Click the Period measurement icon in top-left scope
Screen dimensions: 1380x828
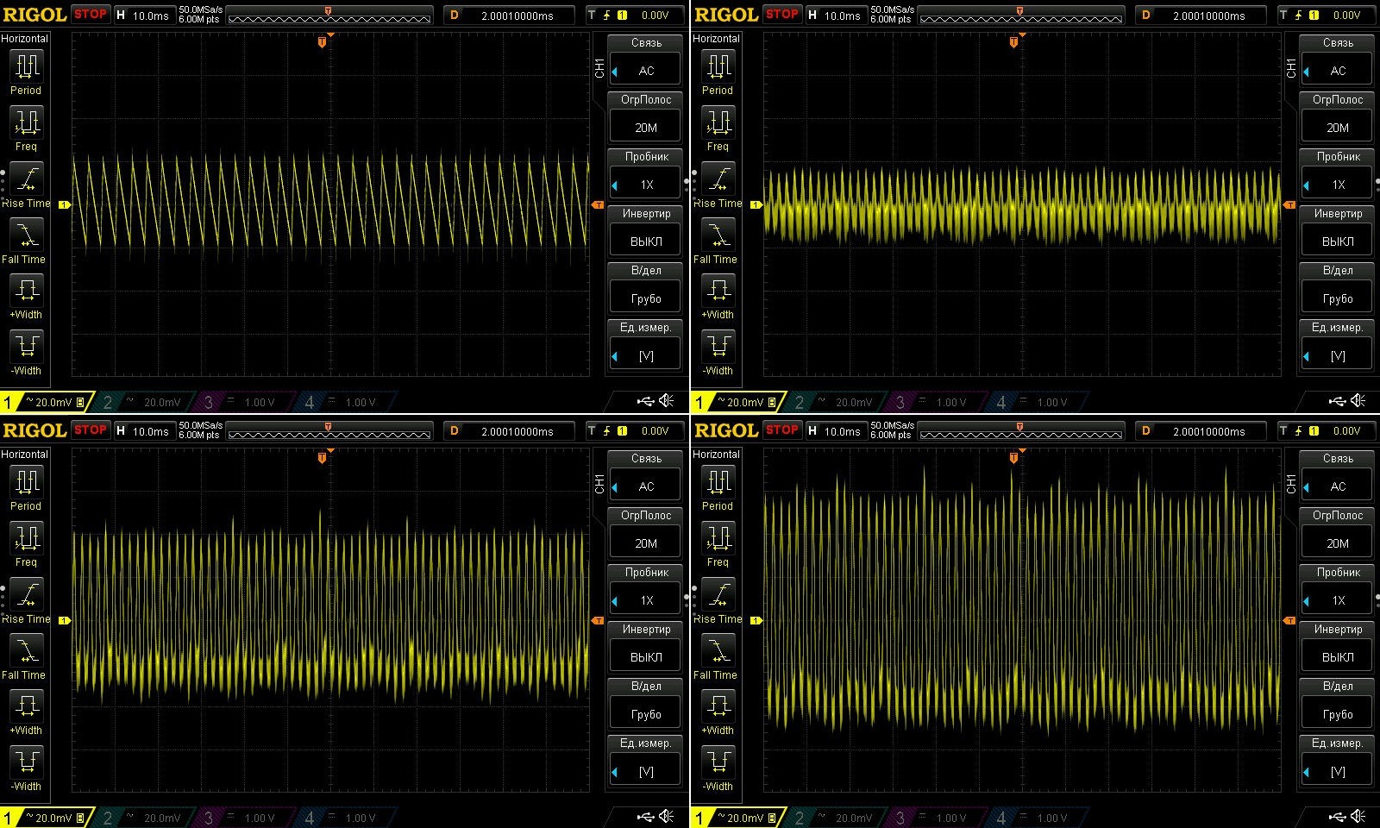click(26, 66)
